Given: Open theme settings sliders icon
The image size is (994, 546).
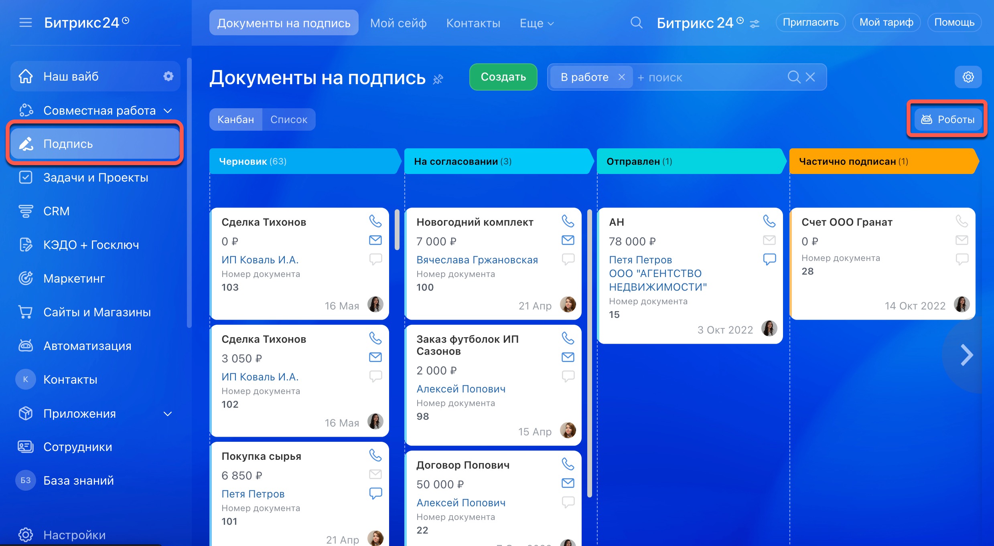Looking at the screenshot, I should [755, 24].
